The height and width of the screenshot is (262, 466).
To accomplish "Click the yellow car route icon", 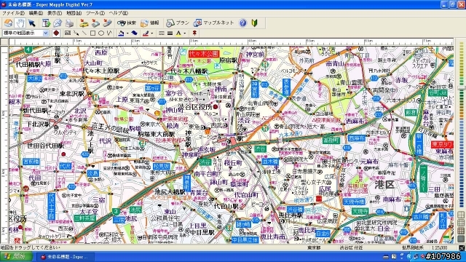I will click(84, 23).
